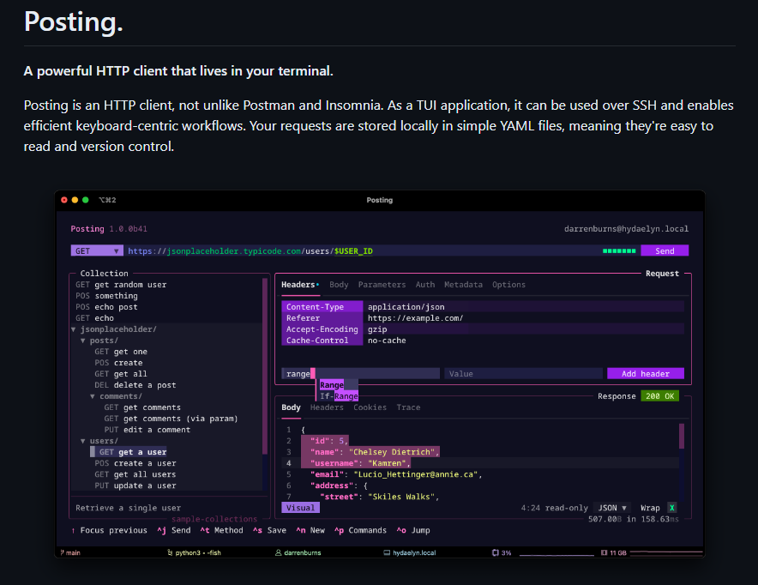Click the 'Retrieve a single user' description
Viewport: 758px width, 585px height.
[x=128, y=508]
